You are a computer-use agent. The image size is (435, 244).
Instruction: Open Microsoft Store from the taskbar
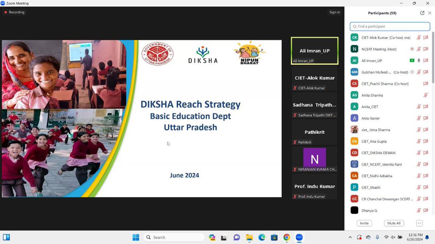[x=274, y=237]
